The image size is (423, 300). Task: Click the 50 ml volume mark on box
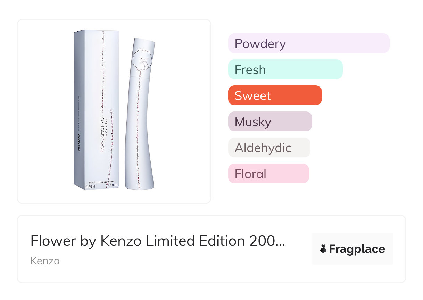[91, 186]
